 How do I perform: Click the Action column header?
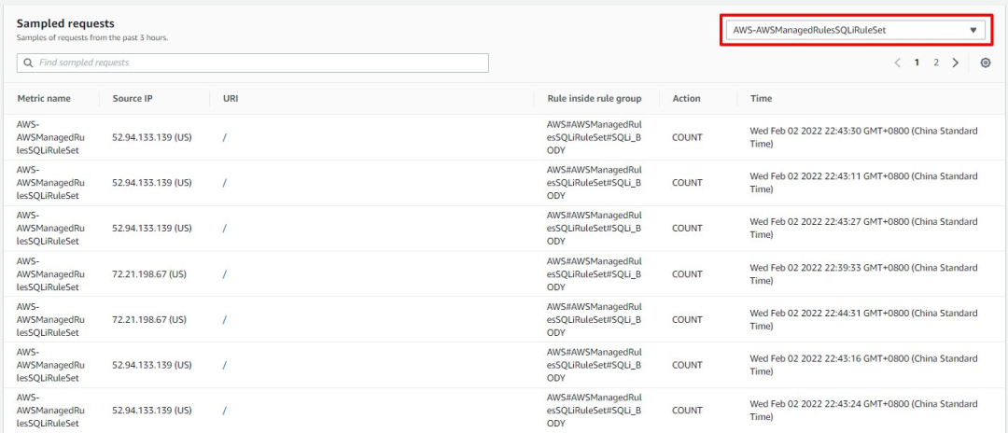[x=687, y=99]
